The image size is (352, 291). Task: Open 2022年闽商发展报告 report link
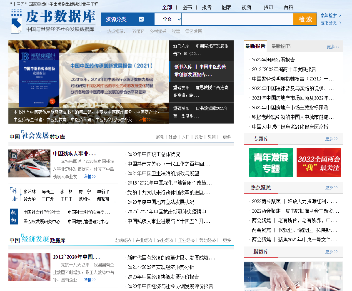point(273,60)
